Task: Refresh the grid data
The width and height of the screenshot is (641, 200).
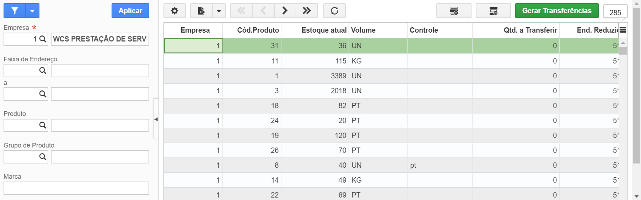Action: coord(334,11)
